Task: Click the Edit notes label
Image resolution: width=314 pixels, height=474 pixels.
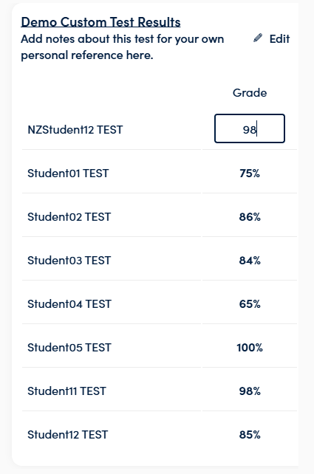Action: [279, 38]
